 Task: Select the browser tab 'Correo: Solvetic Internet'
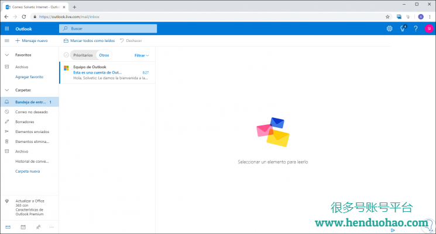tap(36, 7)
